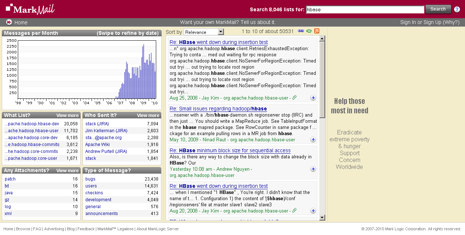
Task: Expand View more in What List? panel
Action: pos(68,116)
